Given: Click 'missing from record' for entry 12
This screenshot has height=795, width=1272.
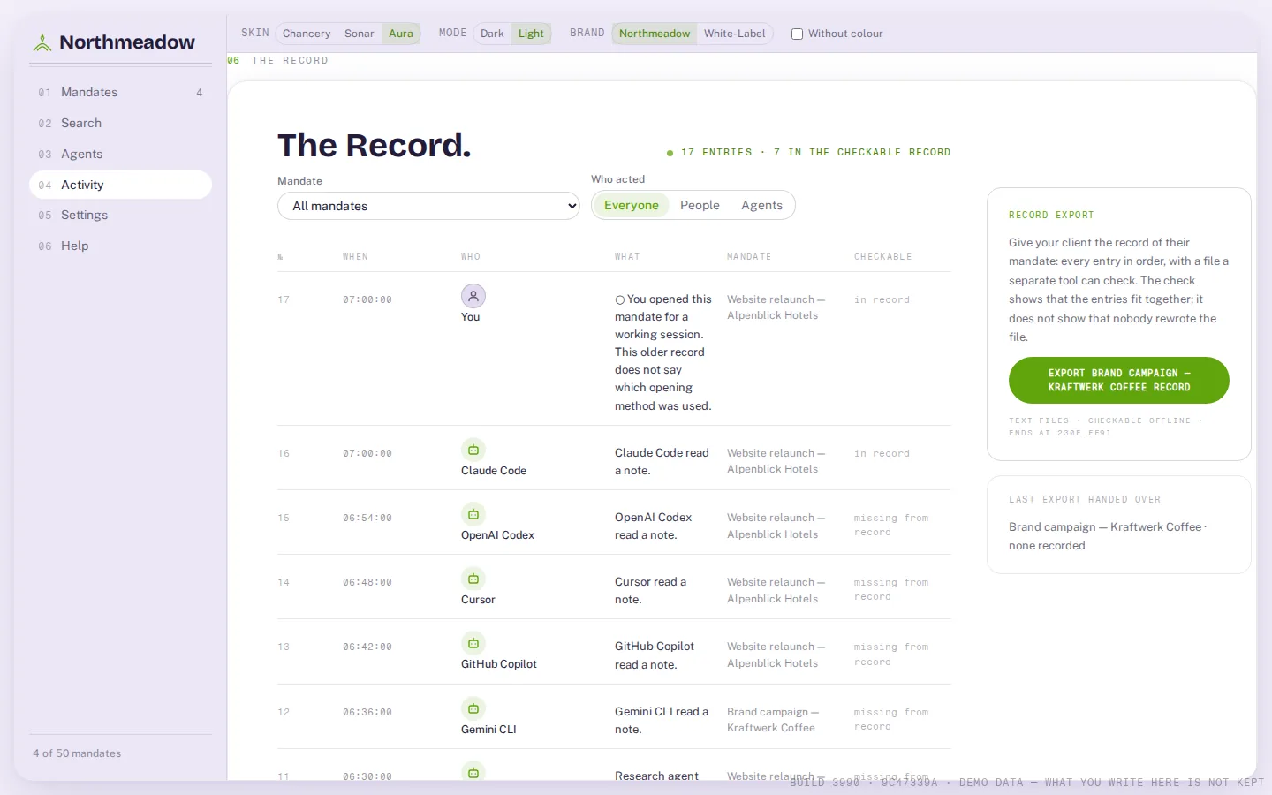Looking at the screenshot, I should (x=891, y=720).
